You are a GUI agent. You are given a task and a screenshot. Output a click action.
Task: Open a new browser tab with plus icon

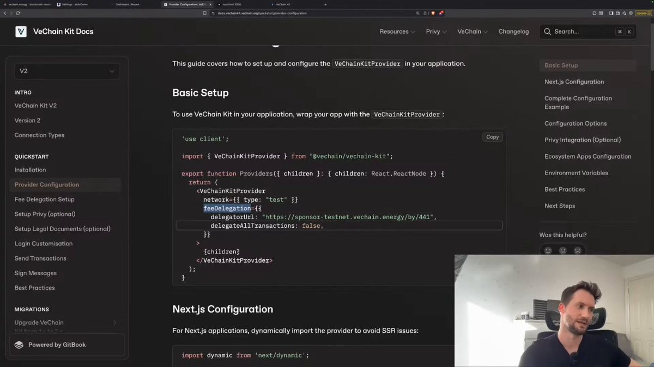point(325,4)
